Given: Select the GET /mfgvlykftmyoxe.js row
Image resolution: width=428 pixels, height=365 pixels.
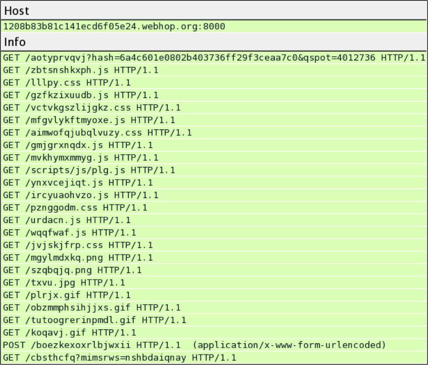Looking at the screenshot, I should pyautogui.click(x=214, y=120).
